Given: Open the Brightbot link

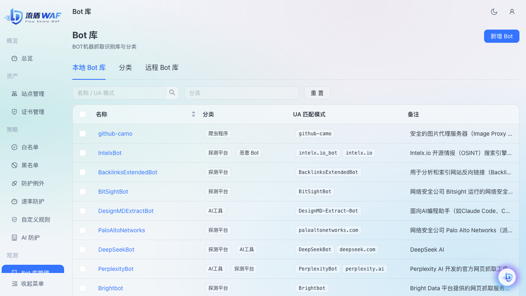Looking at the screenshot, I should pyautogui.click(x=111, y=288).
